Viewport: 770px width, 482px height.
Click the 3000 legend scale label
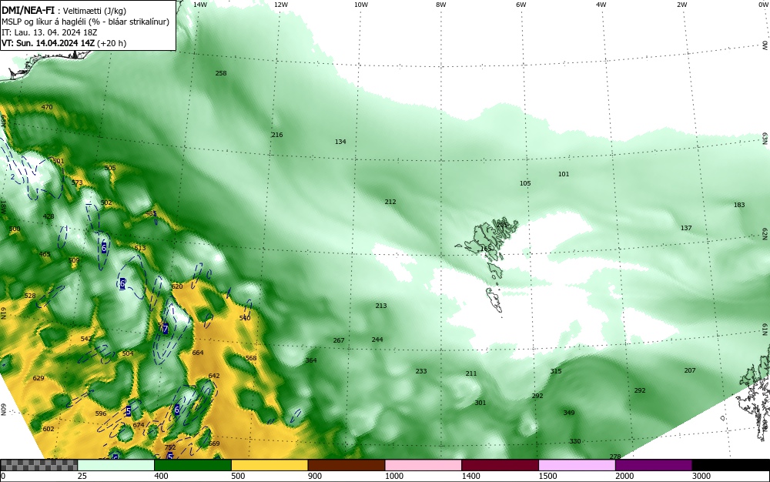[701, 476]
